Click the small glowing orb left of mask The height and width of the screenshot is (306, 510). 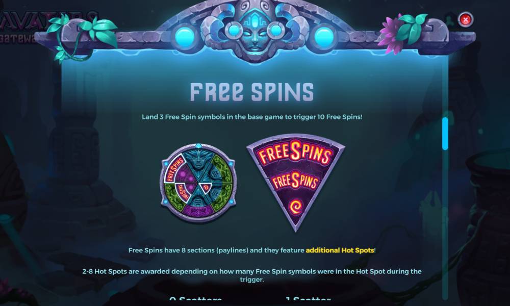point(234,30)
